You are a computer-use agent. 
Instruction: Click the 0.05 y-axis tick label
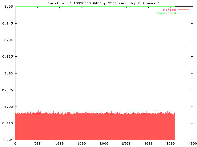[x=8, y=7]
